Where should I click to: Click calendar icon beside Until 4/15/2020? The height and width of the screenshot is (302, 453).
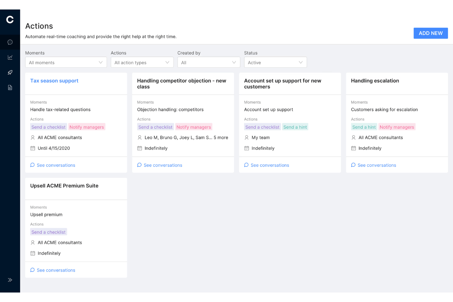click(x=33, y=148)
